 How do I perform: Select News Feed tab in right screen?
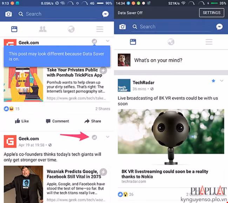133,42
